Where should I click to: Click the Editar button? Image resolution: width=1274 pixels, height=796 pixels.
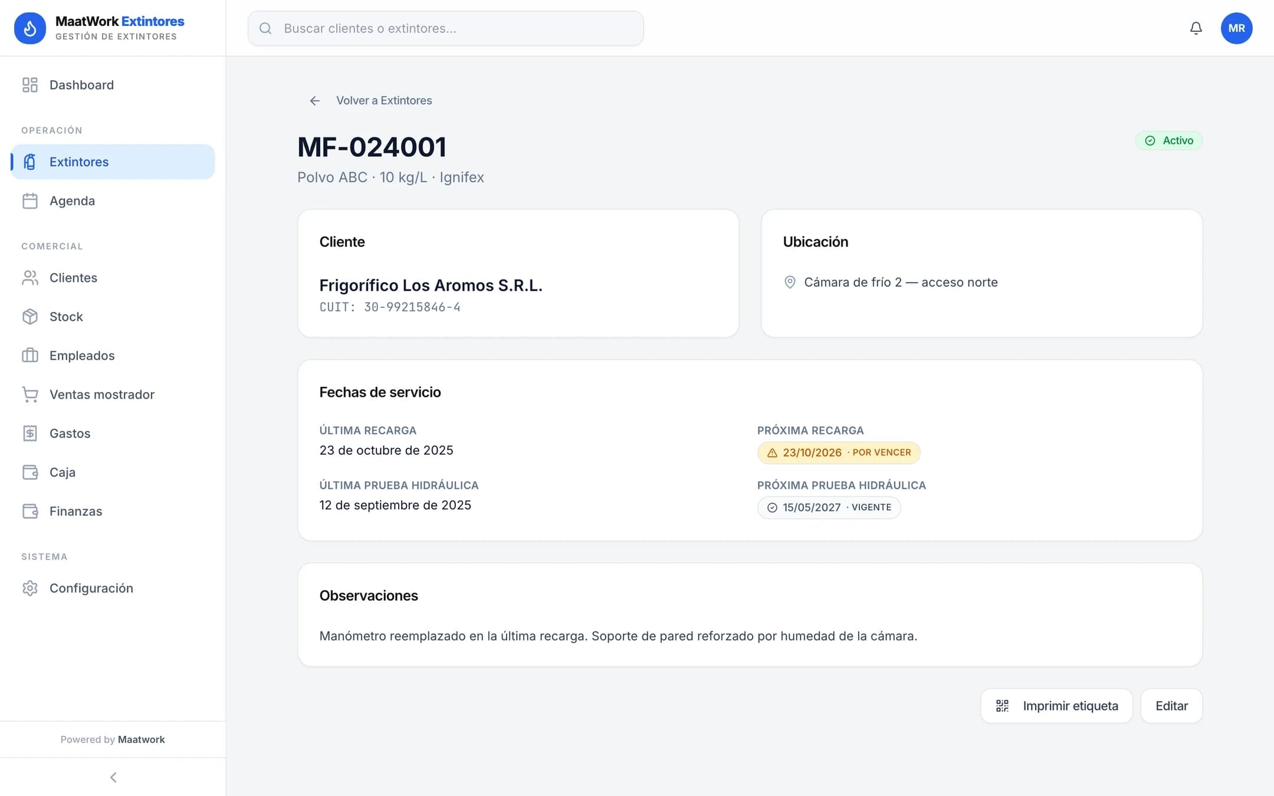(x=1171, y=706)
